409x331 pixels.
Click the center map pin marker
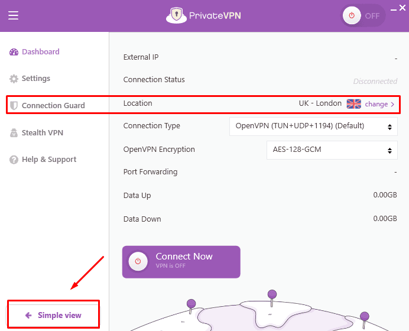[272, 295]
